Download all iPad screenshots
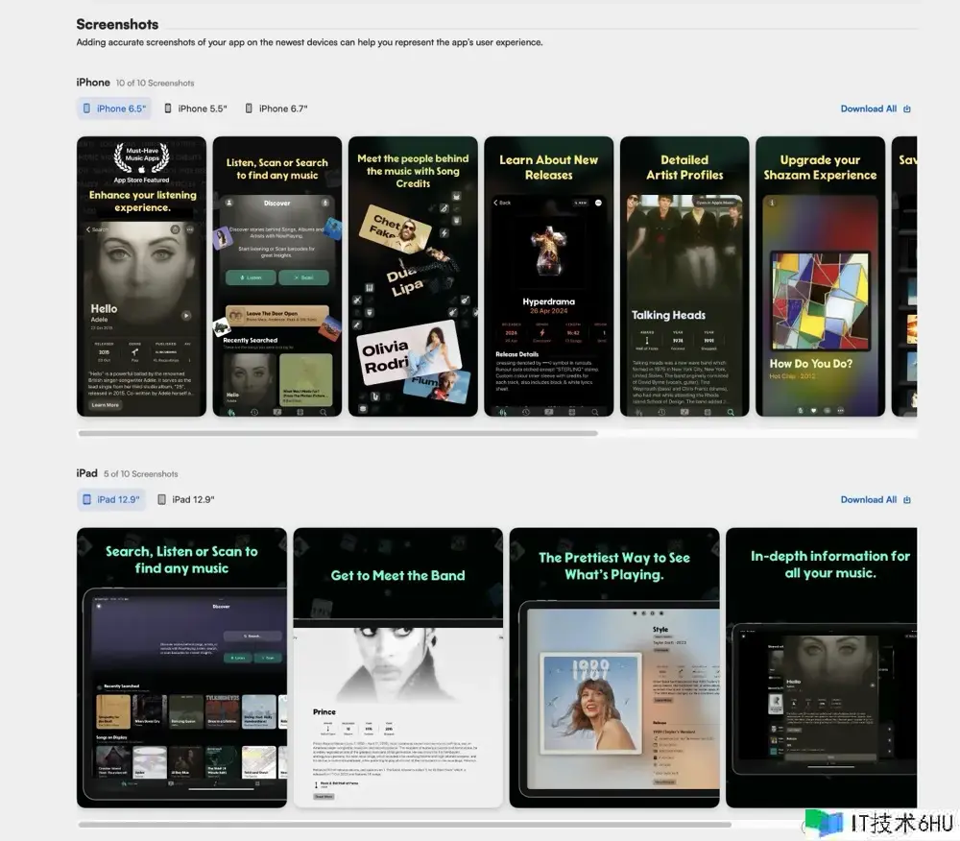This screenshot has width=960, height=841. [x=876, y=499]
